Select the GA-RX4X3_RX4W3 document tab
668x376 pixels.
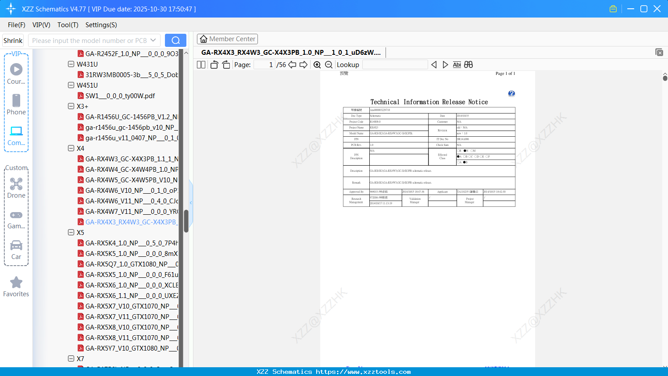coord(291,52)
